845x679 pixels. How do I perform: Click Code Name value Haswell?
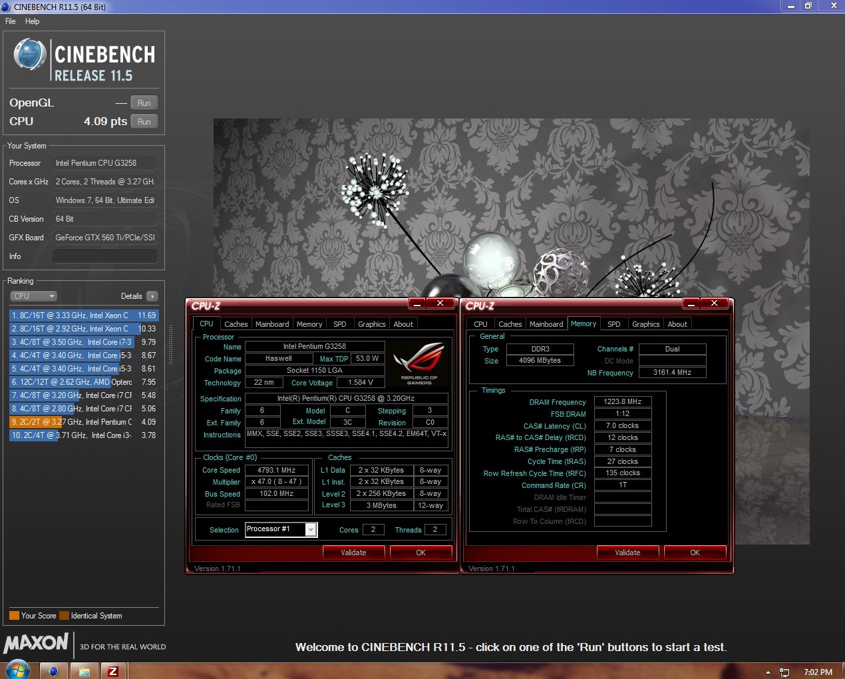pyautogui.click(x=278, y=359)
